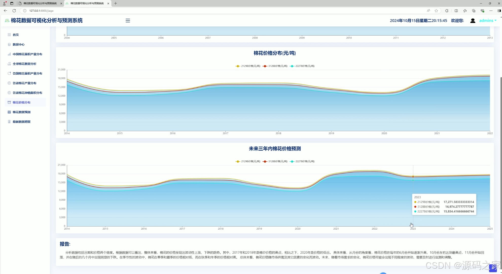Click the browser back arrow
Viewport: 502px width, 274px height.
point(5,11)
